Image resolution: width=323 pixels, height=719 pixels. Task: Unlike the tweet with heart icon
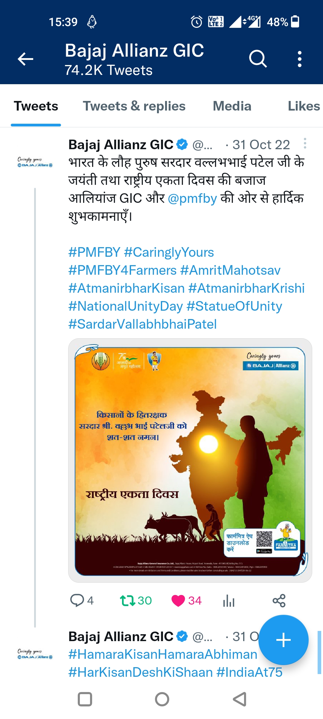pos(178,601)
